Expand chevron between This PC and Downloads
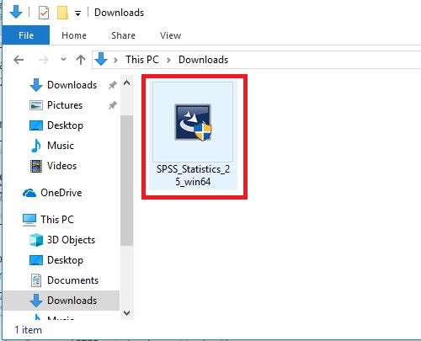Image resolution: width=421 pixels, height=341 pixels. pos(168,60)
